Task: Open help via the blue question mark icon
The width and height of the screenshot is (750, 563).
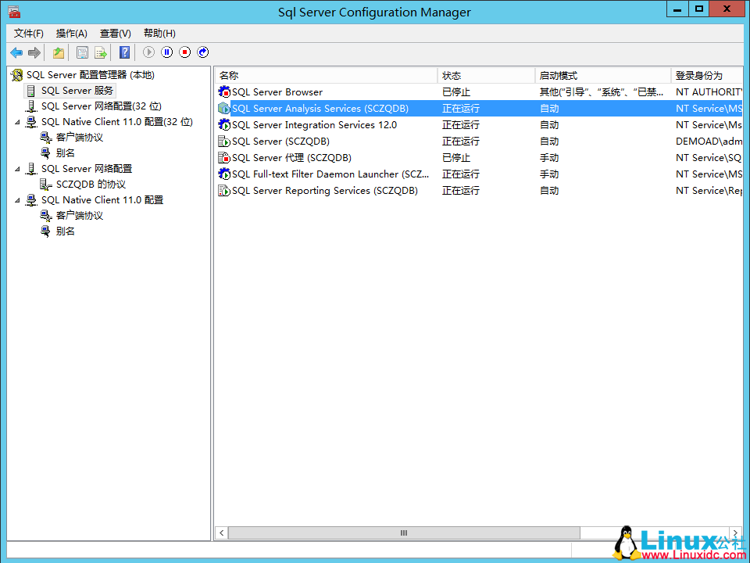Action: pyautogui.click(x=124, y=52)
